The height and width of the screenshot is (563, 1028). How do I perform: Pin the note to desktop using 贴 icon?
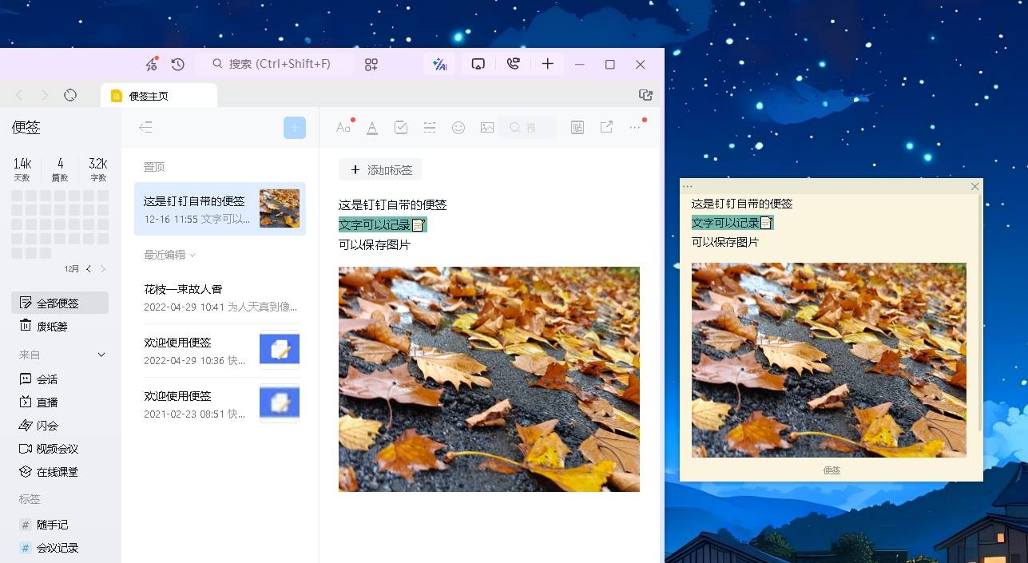coord(578,126)
